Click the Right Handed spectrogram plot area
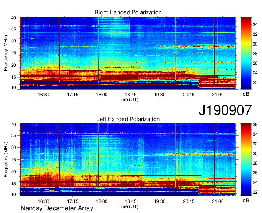This screenshot has width=262, height=213. 128,53
